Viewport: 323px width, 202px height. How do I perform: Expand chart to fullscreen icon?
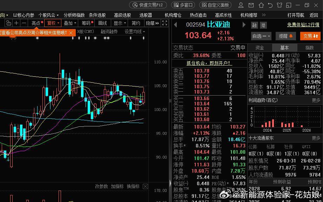click(x=164, y=23)
